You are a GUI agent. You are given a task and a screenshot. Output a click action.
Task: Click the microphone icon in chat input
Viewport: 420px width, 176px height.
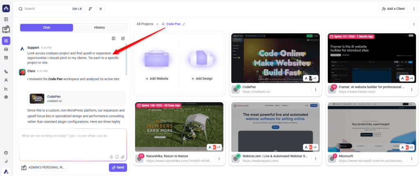point(112,157)
